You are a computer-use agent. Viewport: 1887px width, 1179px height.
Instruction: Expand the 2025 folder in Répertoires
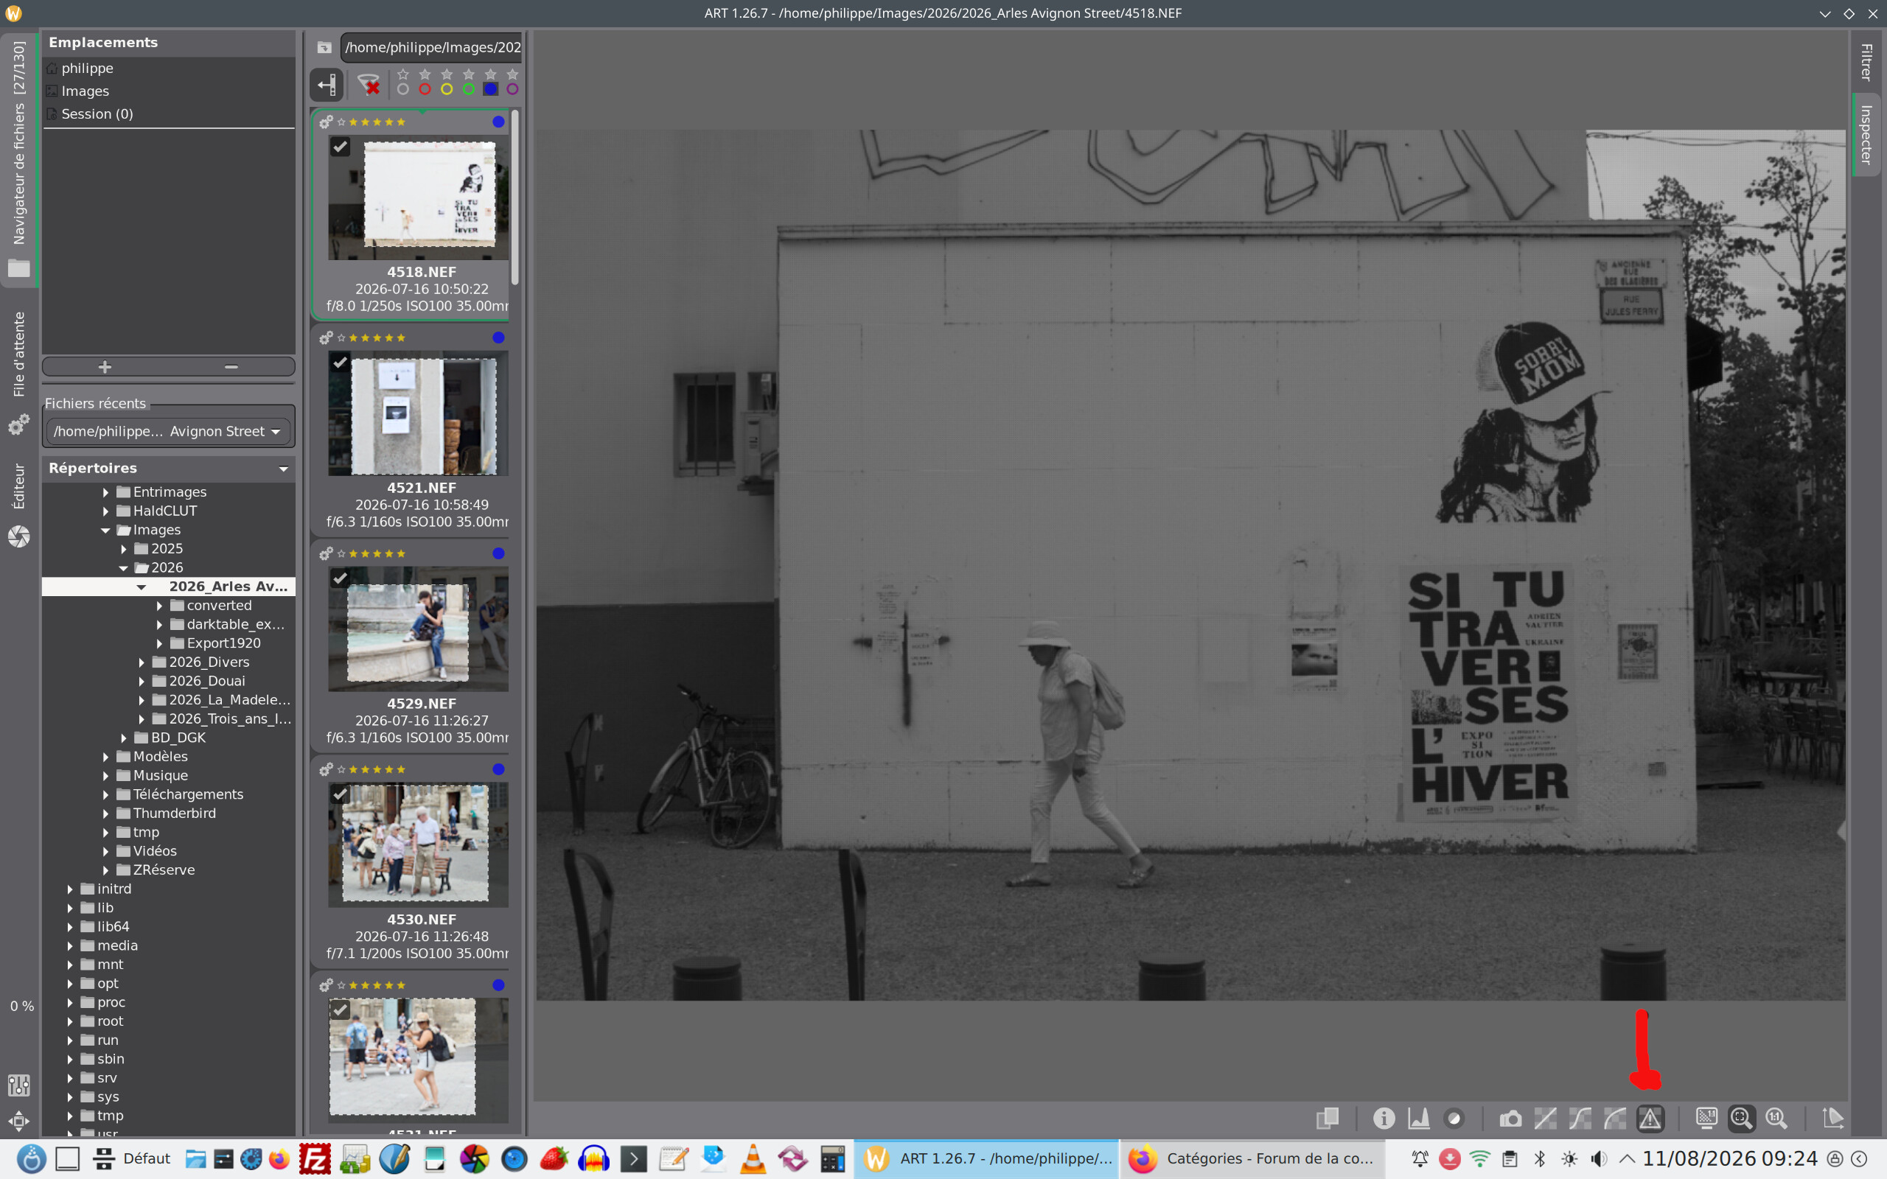point(124,549)
